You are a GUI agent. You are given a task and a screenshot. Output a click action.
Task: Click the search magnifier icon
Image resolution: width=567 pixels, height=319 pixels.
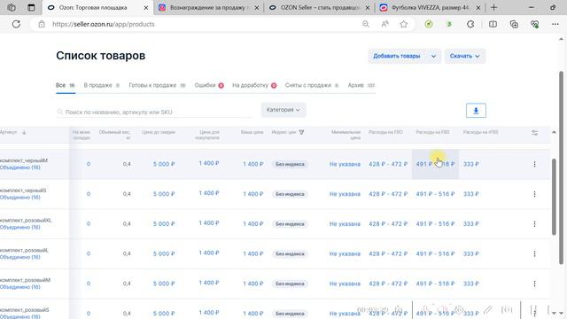point(60,113)
